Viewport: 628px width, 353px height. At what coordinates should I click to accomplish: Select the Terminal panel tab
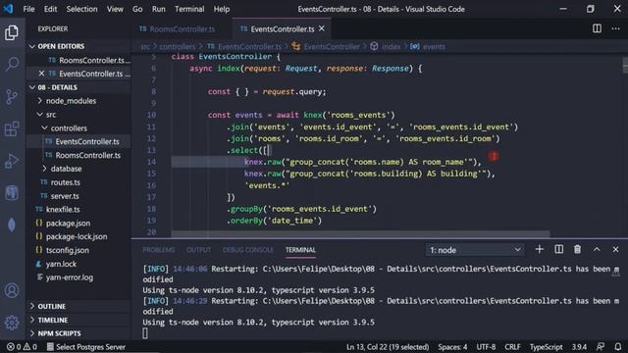[300, 250]
